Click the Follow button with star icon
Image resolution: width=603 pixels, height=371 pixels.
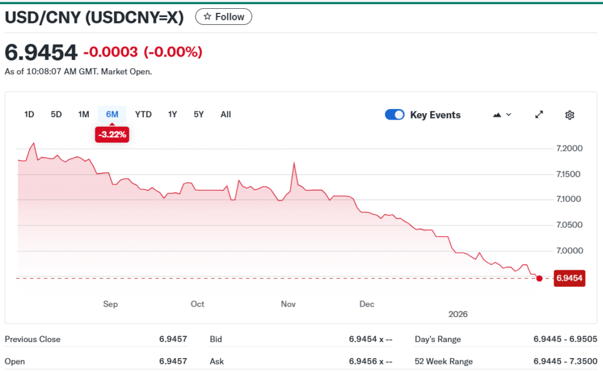(223, 17)
